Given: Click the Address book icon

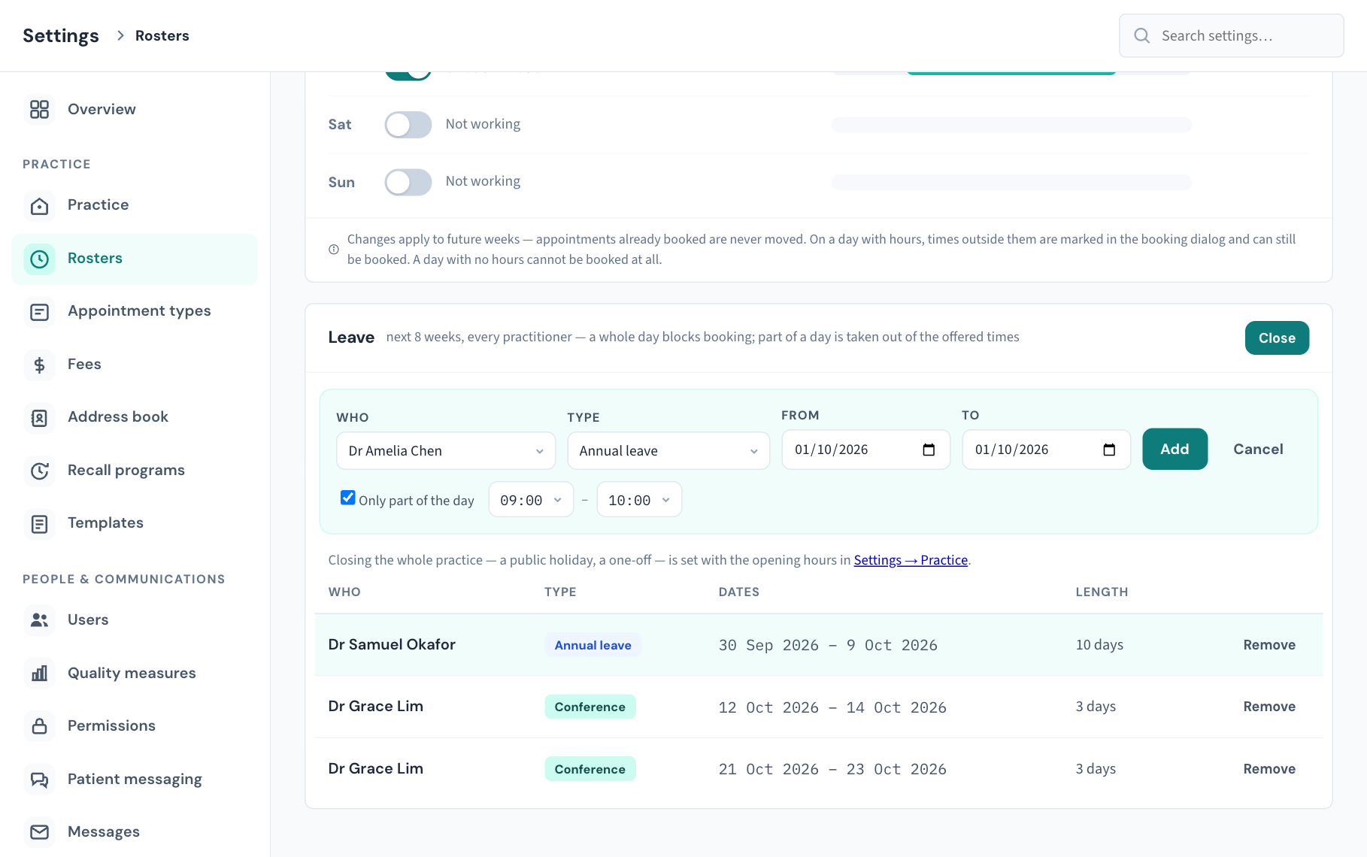Looking at the screenshot, I should tap(39, 418).
